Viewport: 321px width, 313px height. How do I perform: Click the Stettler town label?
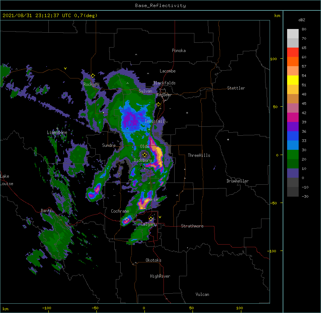click(x=236, y=88)
